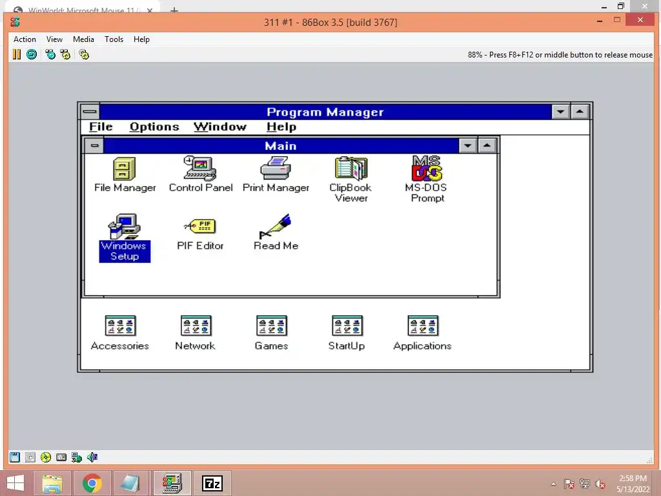This screenshot has width=661, height=496.
Task: Maximize the Main group window
Action: 487,145
